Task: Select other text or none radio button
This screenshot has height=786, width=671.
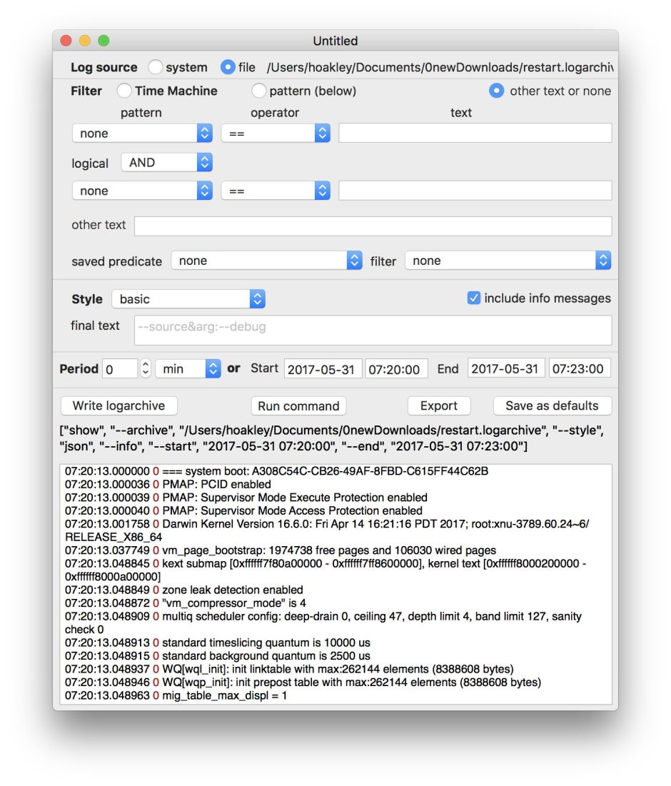Action: click(497, 91)
